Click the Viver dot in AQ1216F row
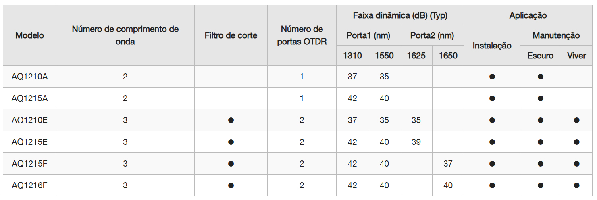The height and width of the screenshot is (200, 597). click(576, 185)
